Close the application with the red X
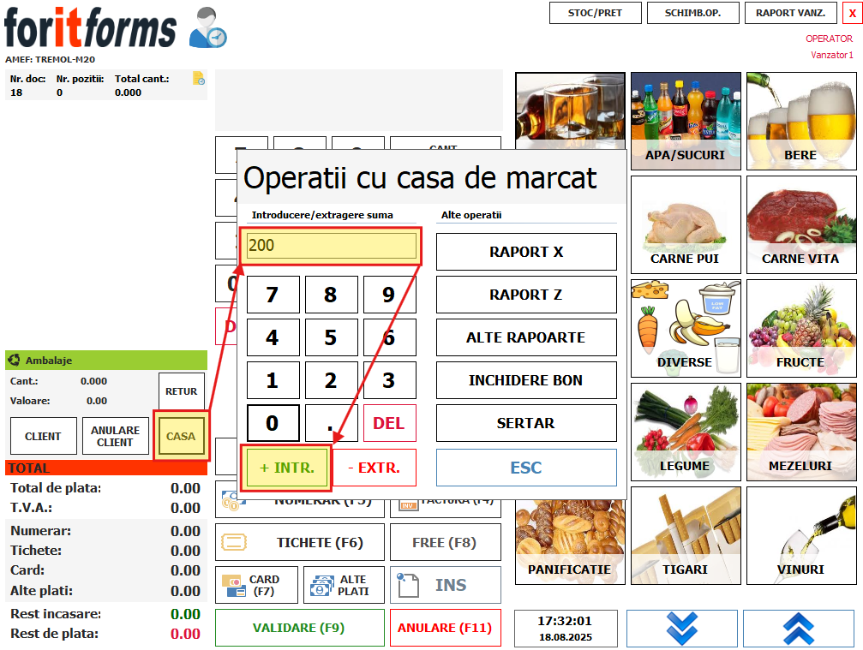This screenshot has width=863, height=650. pos(852,13)
